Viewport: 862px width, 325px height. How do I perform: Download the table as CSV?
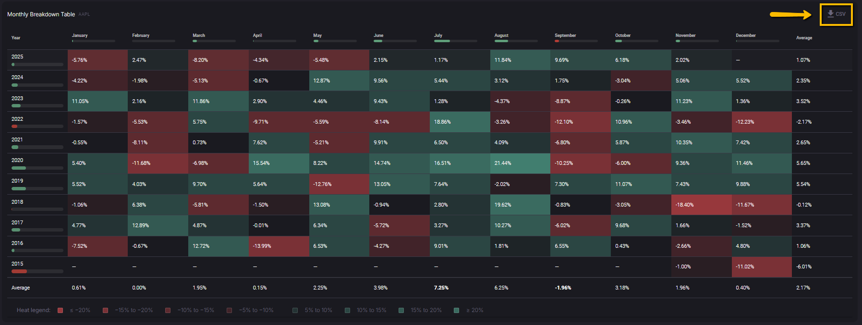(836, 14)
